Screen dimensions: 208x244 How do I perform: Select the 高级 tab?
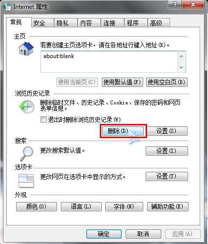pos(156,23)
